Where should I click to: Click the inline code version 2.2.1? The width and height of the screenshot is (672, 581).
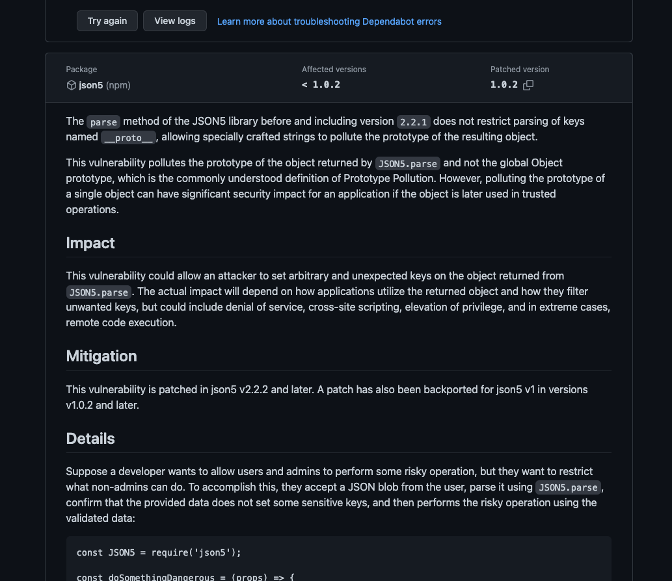414,122
